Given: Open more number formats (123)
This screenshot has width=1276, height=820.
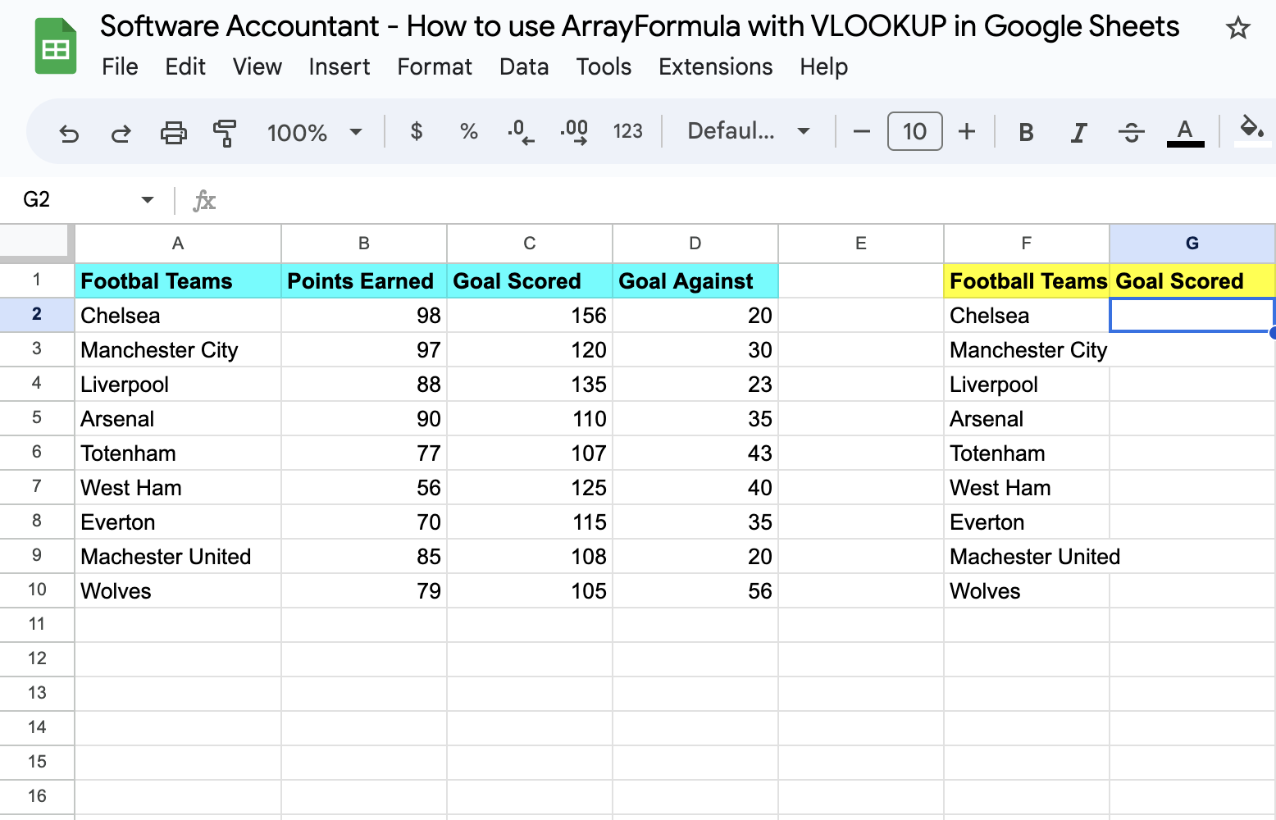Looking at the screenshot, I should point(627,131).
